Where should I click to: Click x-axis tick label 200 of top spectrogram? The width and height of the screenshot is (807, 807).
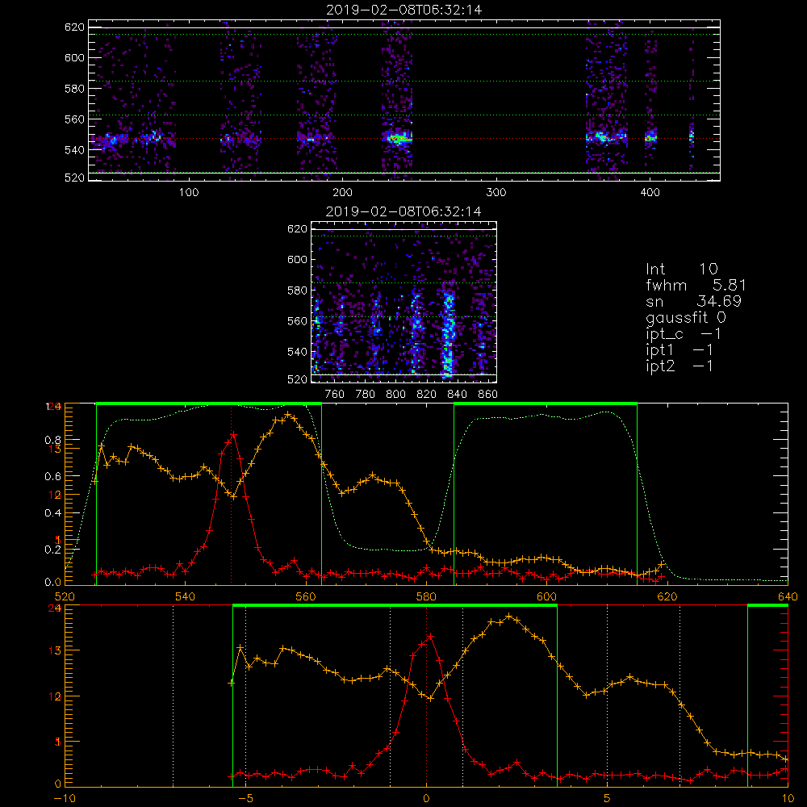point(342,193)
